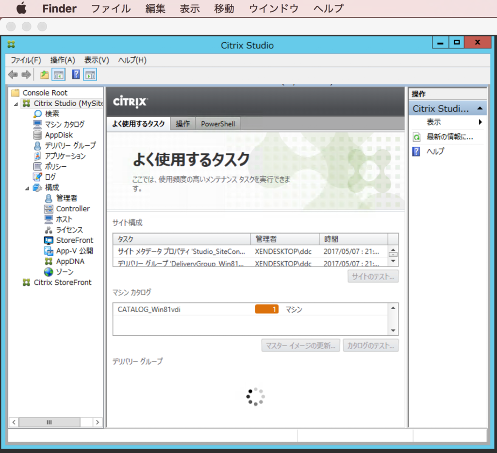The image size is (497, 453).
Task: Open macOS ウインドウ menu
Action: coord(274,9)
